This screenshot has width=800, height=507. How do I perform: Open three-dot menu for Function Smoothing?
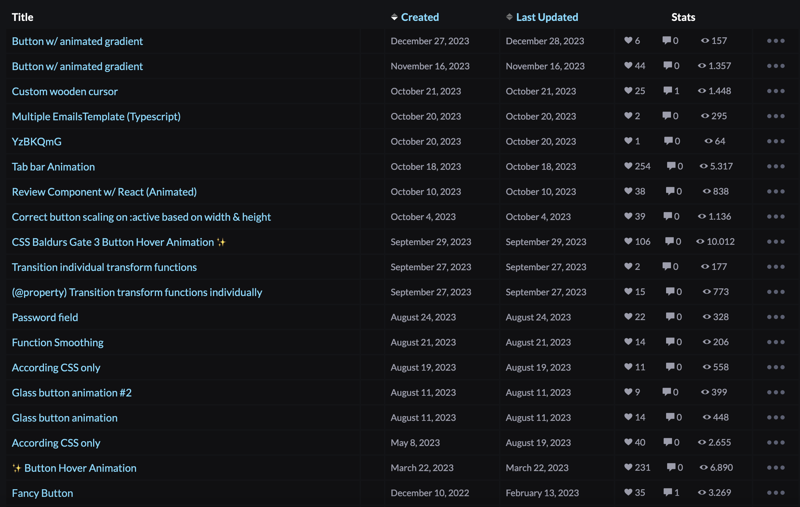[776, 342]
